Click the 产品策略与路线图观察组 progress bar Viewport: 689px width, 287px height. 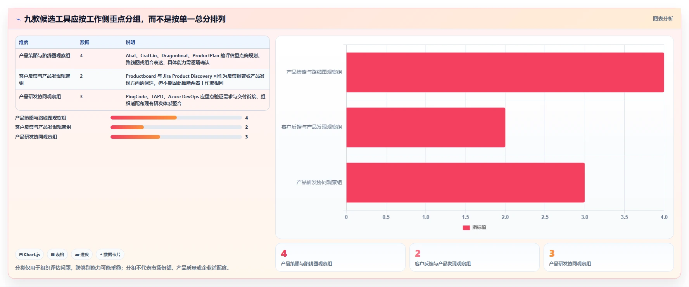point(176,118)
